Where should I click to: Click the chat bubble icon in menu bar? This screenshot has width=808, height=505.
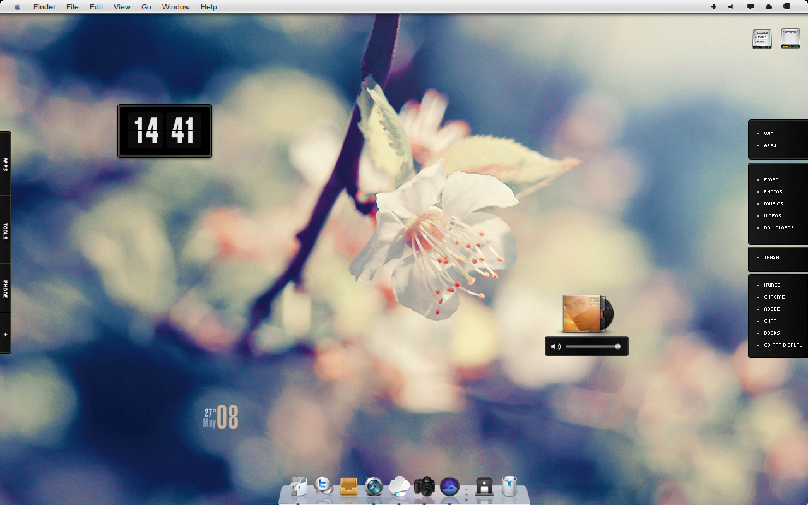[751, 7]
